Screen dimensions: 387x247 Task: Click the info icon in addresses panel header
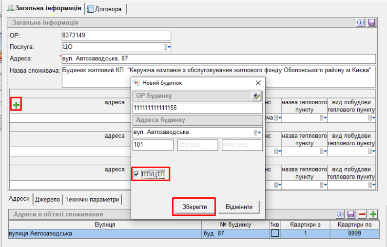[x=341, y=214]
